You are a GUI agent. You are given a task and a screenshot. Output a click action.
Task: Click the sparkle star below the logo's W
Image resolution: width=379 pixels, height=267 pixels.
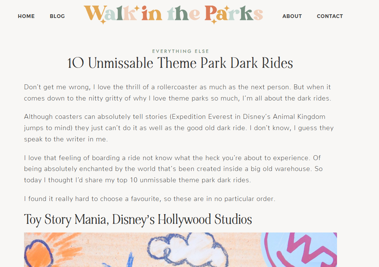point(103,21)
